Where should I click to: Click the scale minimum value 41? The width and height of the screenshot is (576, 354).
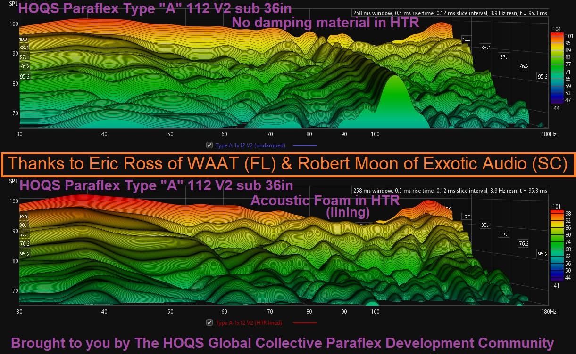pos(556,286)
